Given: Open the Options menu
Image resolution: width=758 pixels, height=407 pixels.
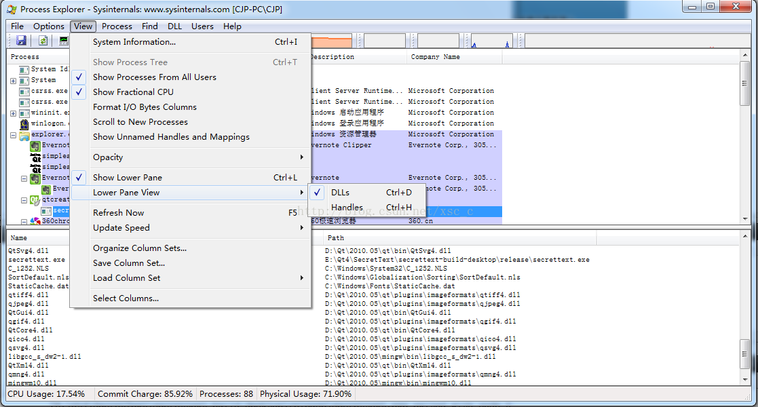Looking at the screenshot, I should pyautogui.click(x=48, y=26).
